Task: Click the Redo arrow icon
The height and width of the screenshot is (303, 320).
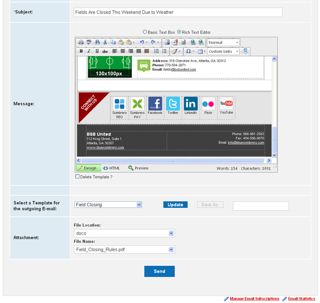Action: pyautogui.click(x=153, y=42)
